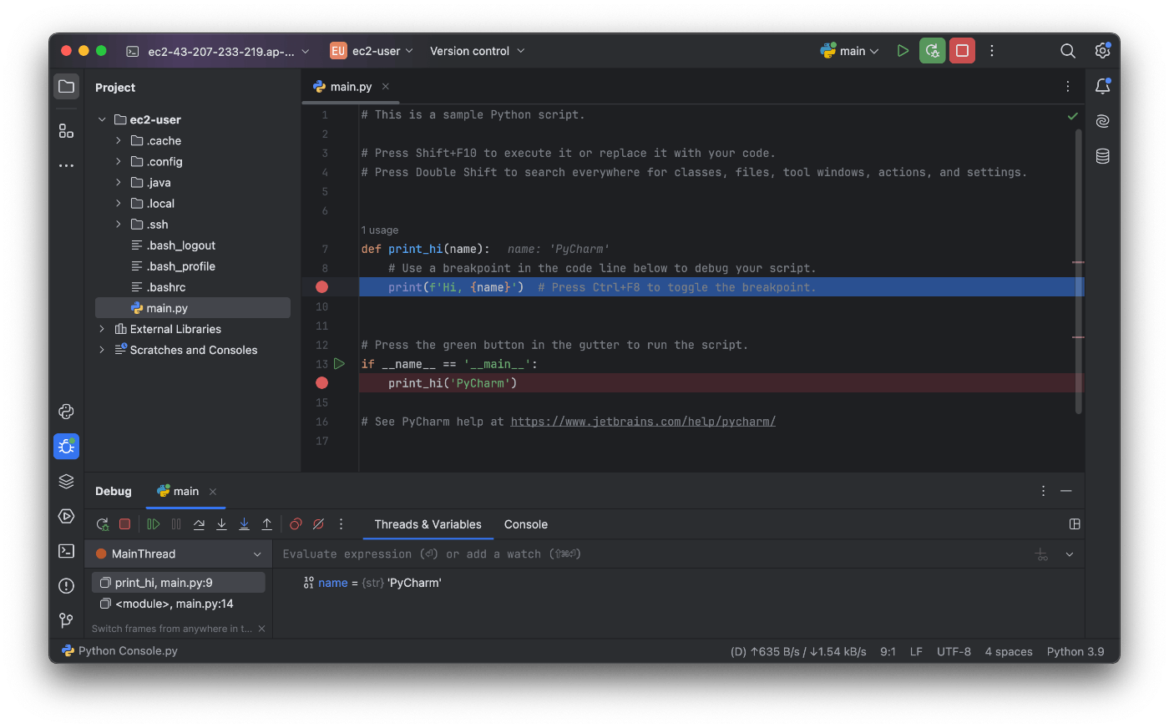Open the ec2-user project dropdown

click(372, 51)
